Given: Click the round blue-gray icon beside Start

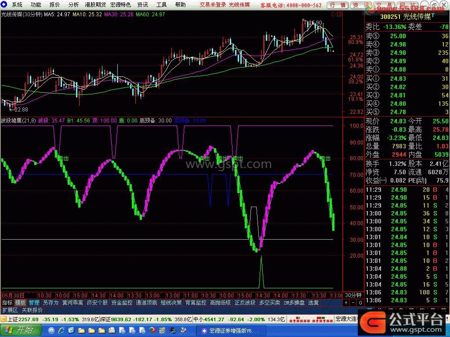Looking at the screenshot, I should click(52, 331).
